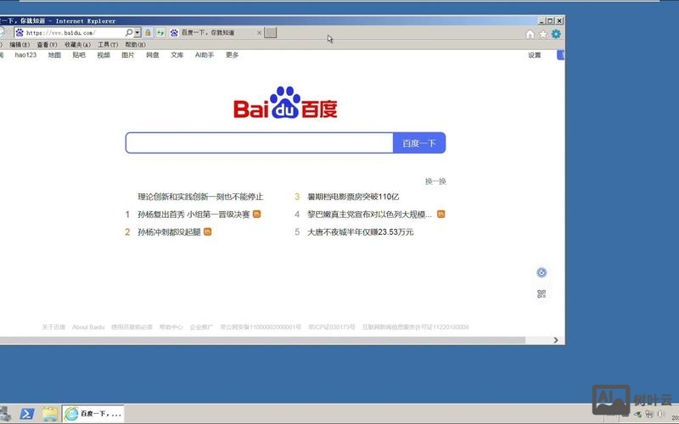Click favicon in the address bar
This screenshot has width=679, height=424.
(20, 32)
